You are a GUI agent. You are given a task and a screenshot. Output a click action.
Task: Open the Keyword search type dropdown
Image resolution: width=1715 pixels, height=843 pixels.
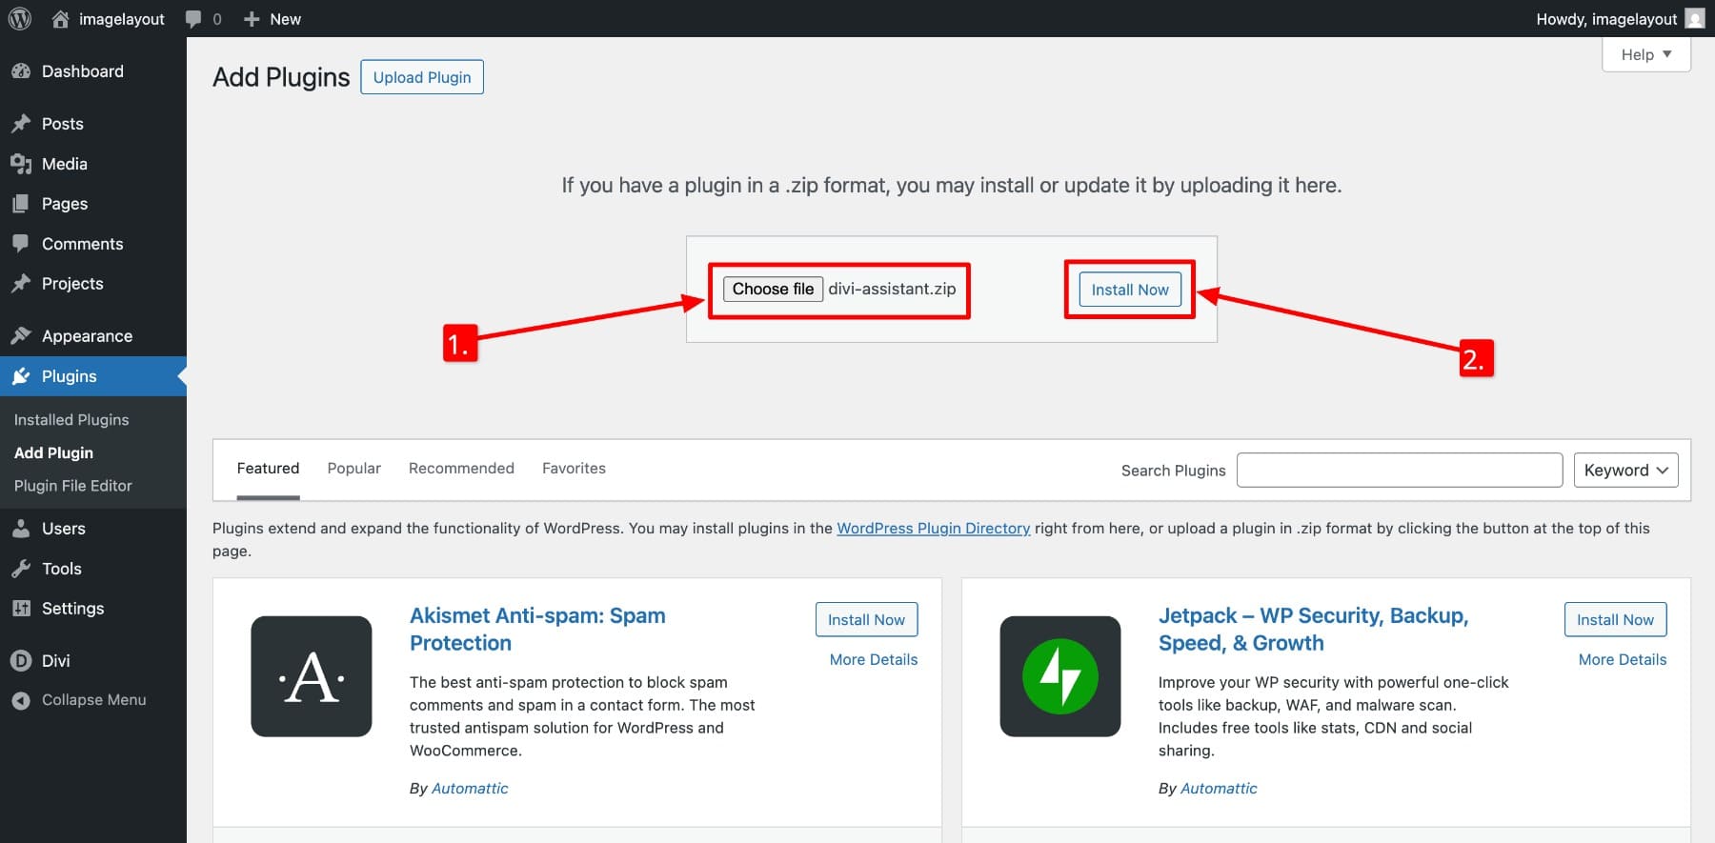(1625, 470)
